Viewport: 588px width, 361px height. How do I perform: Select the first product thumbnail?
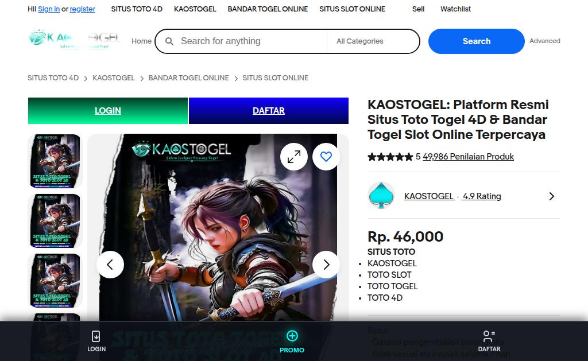pyautogui.click(x=55, y=161)
